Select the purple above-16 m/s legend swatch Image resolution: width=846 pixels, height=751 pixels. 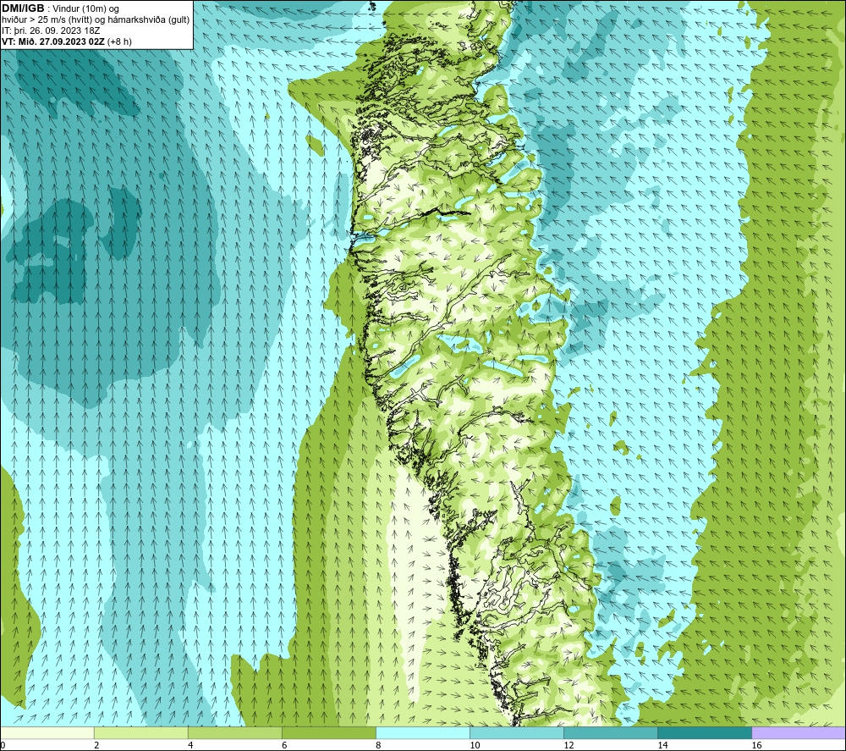799,732
